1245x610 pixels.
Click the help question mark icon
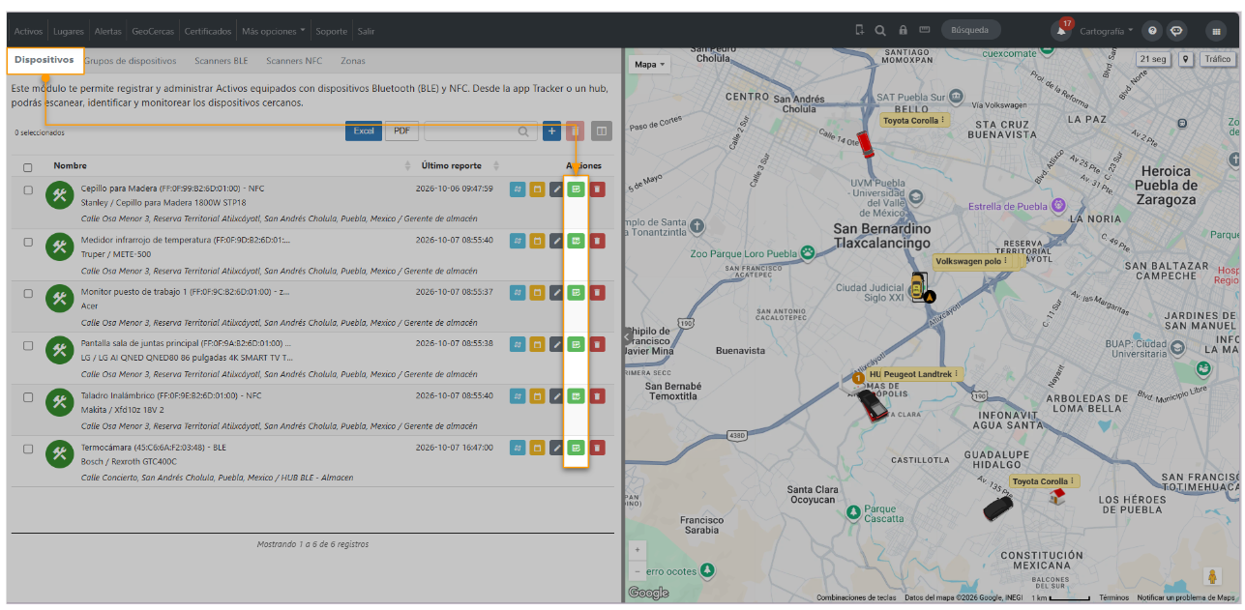coord(1152,30)
